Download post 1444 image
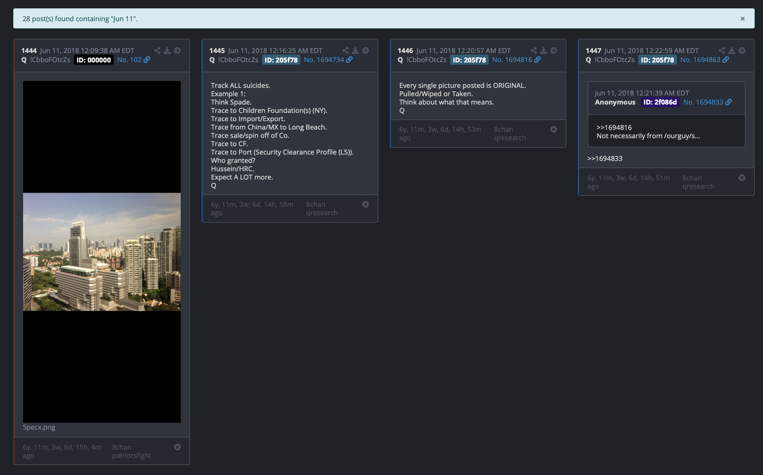The height and width of the screenshot is (475, 763). click(167, 50)
